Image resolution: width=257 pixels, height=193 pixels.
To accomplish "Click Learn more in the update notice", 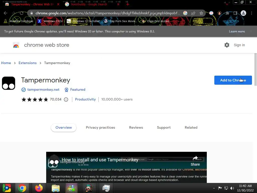I will 237,31.
